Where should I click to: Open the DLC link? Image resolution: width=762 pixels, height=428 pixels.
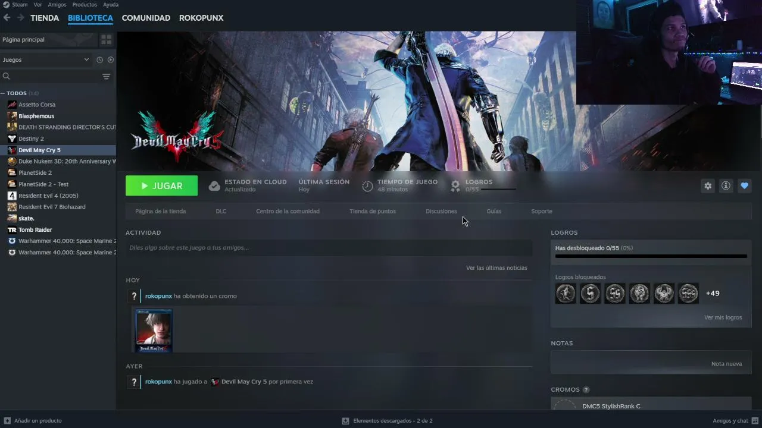pos(221,211)
